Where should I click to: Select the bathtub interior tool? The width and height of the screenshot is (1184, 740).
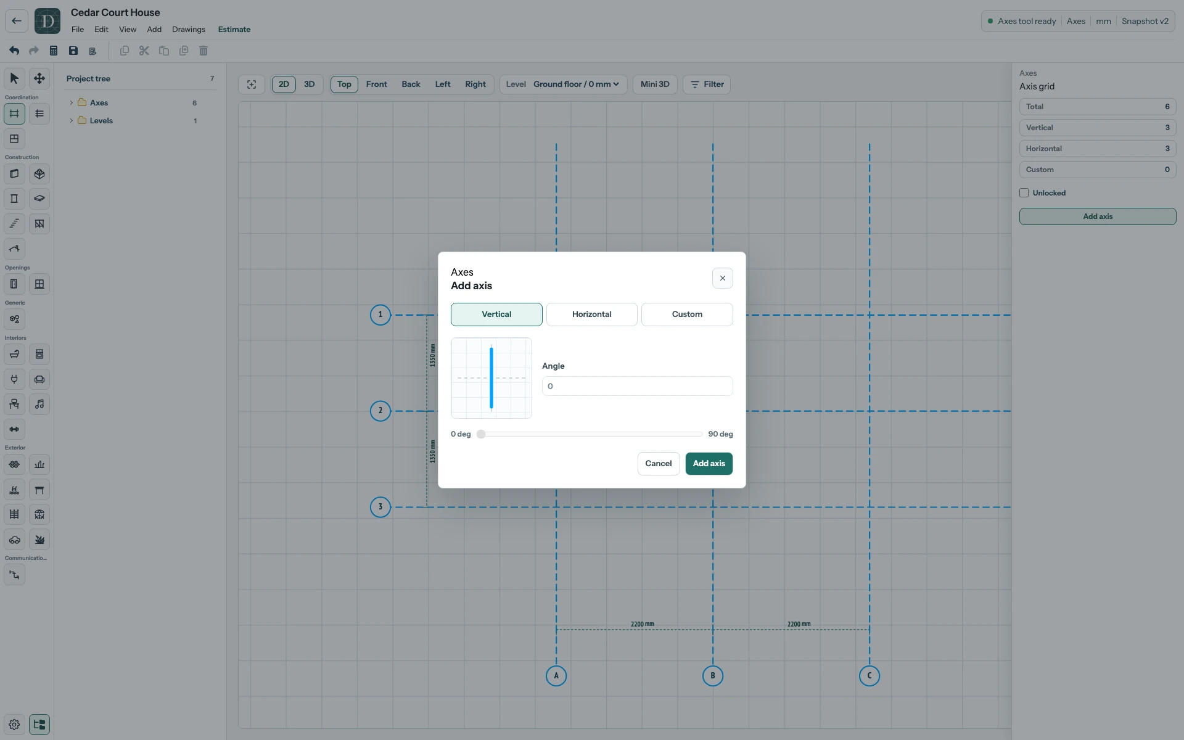[x=14, y=355]
